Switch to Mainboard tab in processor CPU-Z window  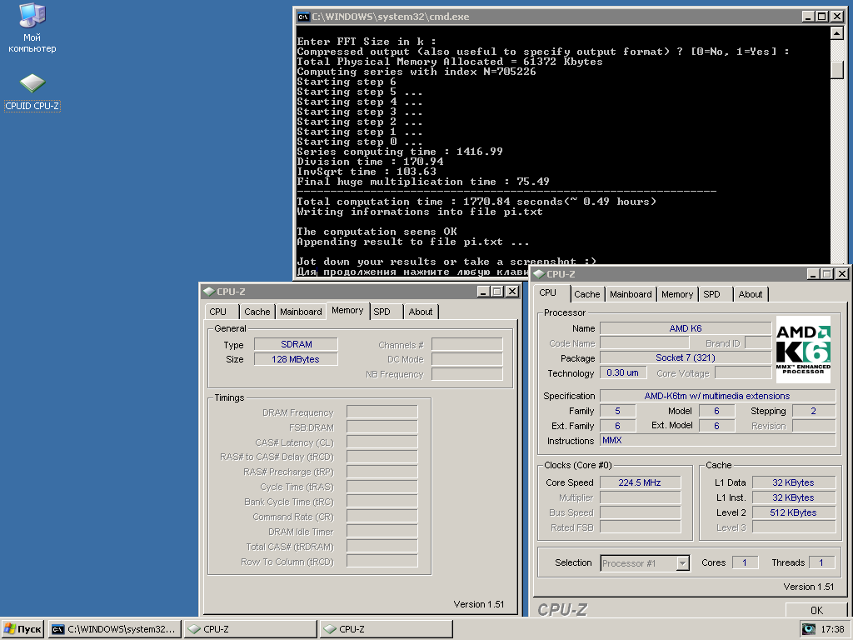(x=631, y=294)
